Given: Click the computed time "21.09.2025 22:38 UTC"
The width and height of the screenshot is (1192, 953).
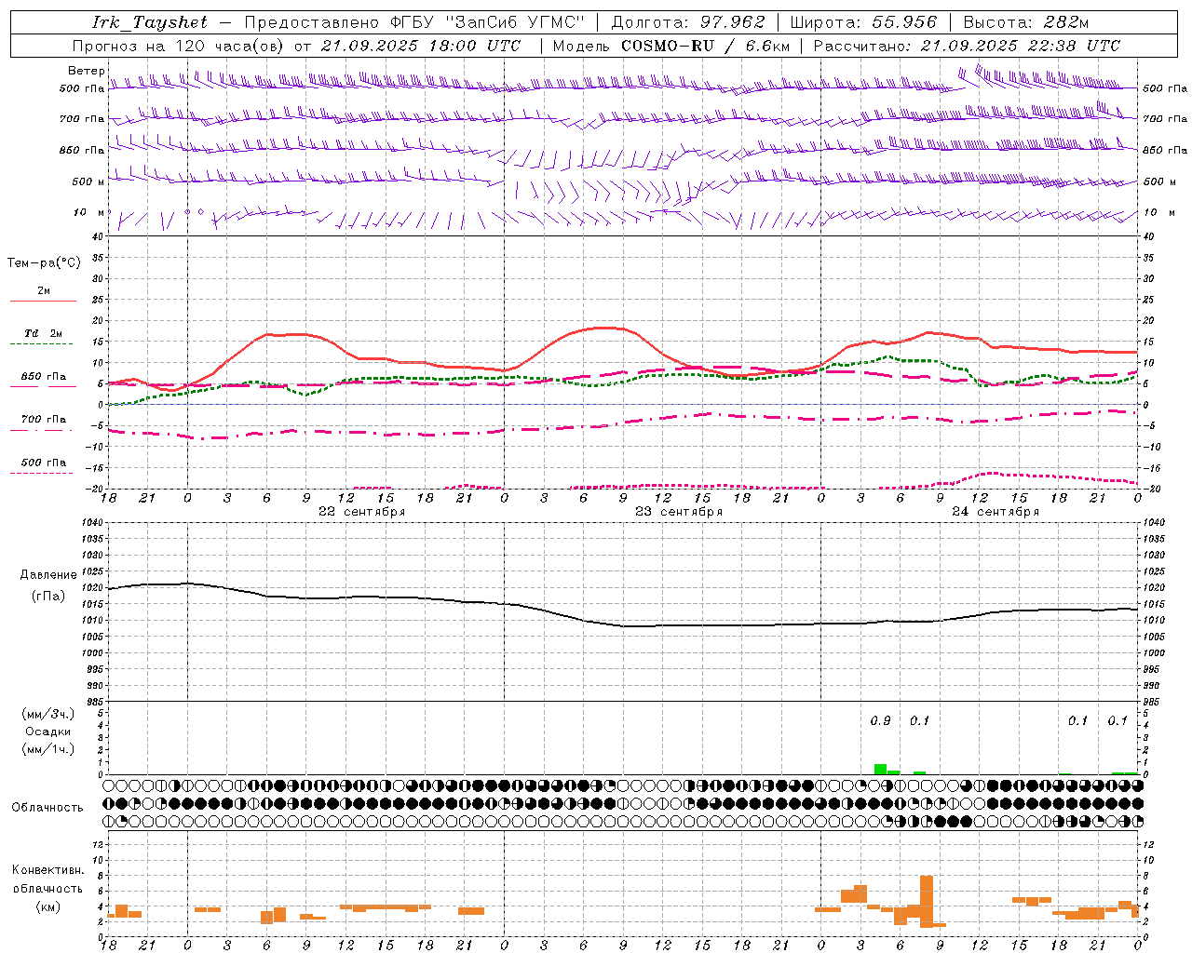Looking at the screenshot, I should point(1020,46).
